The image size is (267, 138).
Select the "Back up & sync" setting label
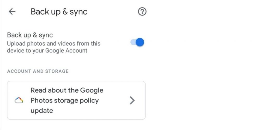point(30,35)
